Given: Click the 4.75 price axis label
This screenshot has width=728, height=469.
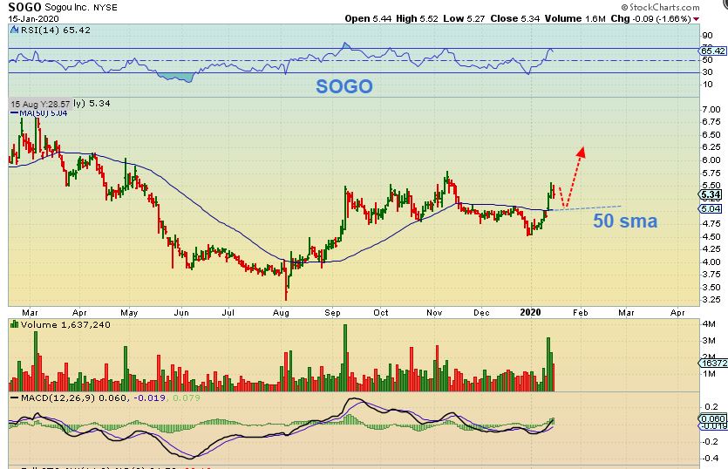Looking at the screenshot, I should point(711,223).
